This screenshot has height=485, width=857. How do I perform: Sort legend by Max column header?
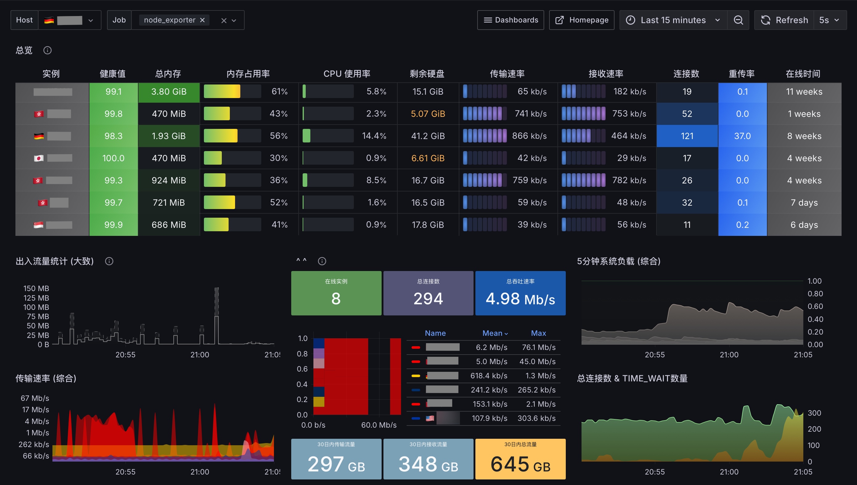(538, 333)
